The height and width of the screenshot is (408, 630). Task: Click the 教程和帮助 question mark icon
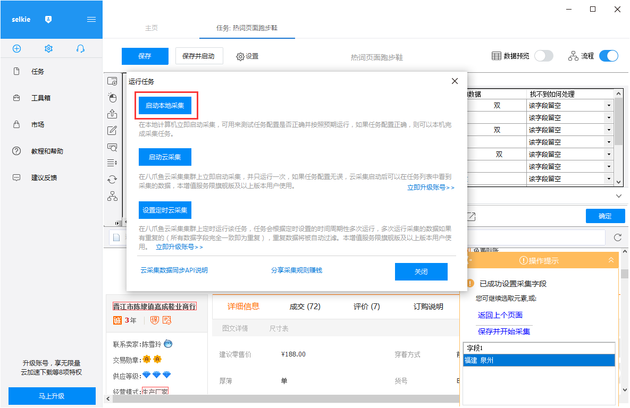(x=16, y=151)
